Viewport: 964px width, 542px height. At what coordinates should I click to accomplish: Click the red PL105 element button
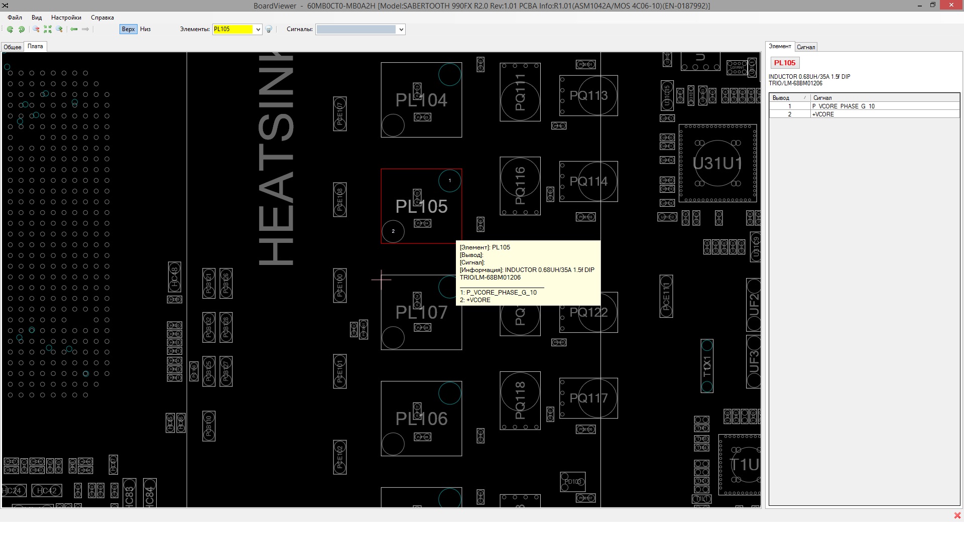(784, 63)
